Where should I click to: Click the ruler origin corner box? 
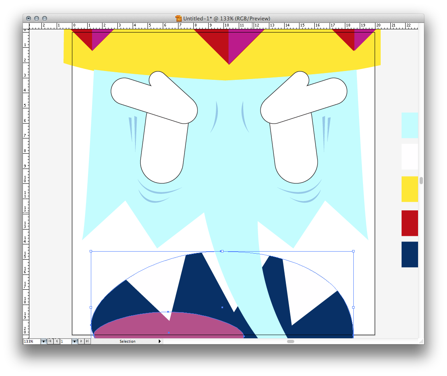click(x=26, y=26)
